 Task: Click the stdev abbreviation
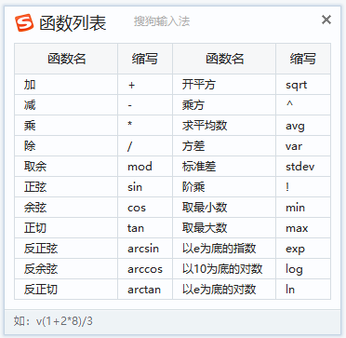click(x=300, y=167)
